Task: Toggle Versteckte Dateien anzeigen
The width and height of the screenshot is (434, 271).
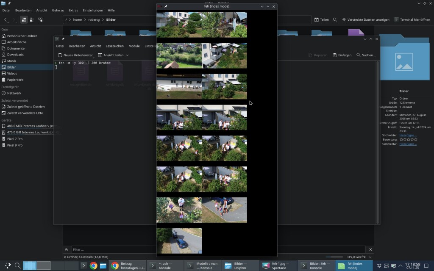Action: [x=365, y=19]
